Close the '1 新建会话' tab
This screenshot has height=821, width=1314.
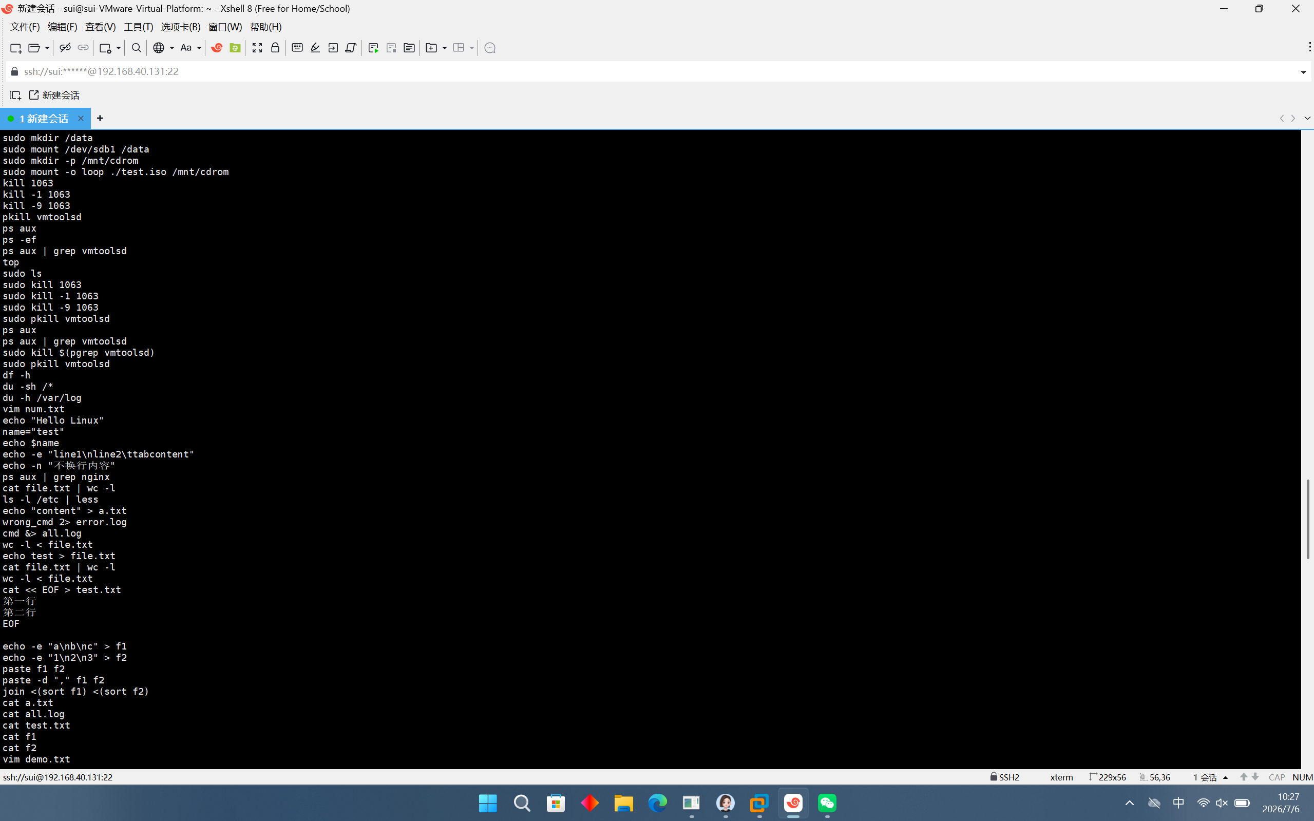tap(81, 119)
